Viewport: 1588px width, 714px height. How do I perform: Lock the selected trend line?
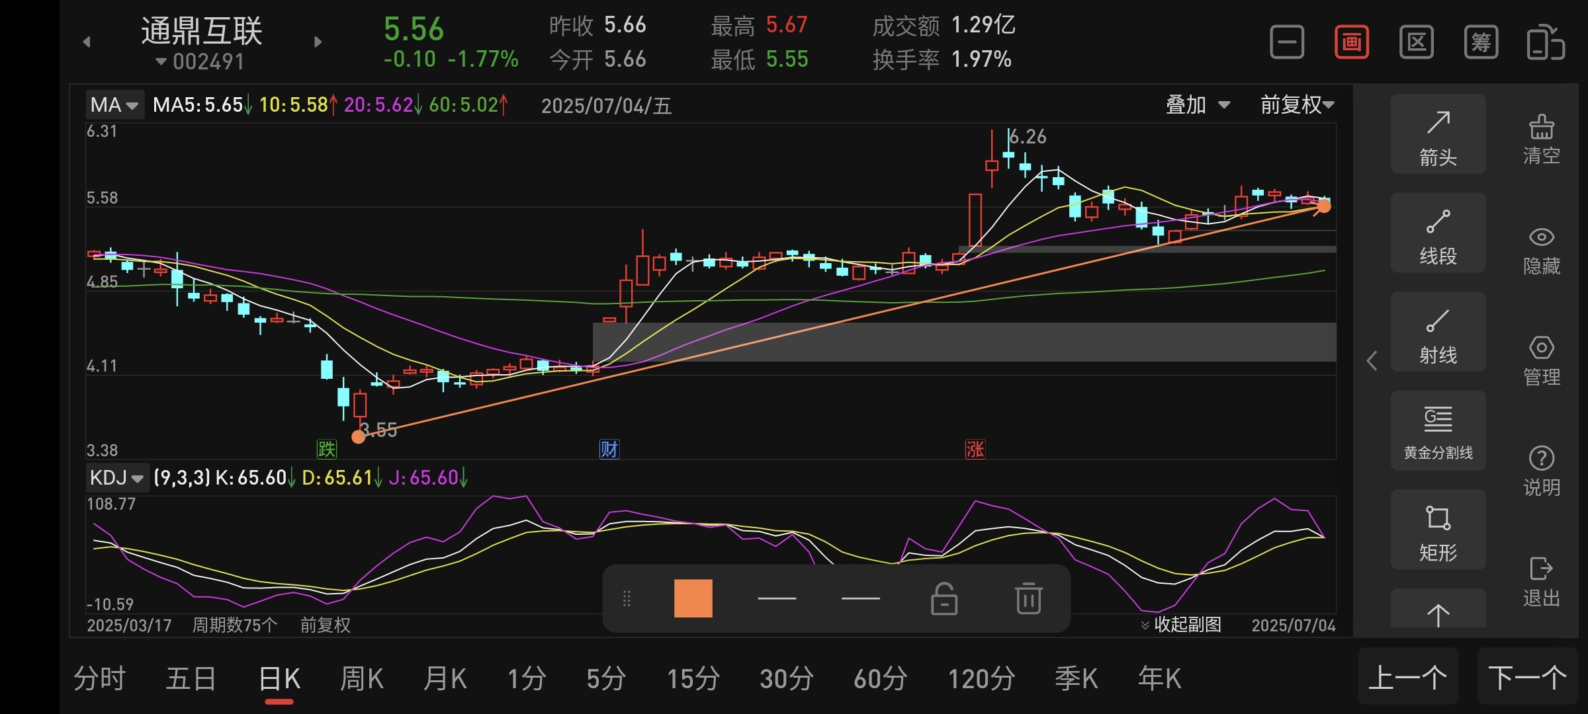tap(944, 598)
